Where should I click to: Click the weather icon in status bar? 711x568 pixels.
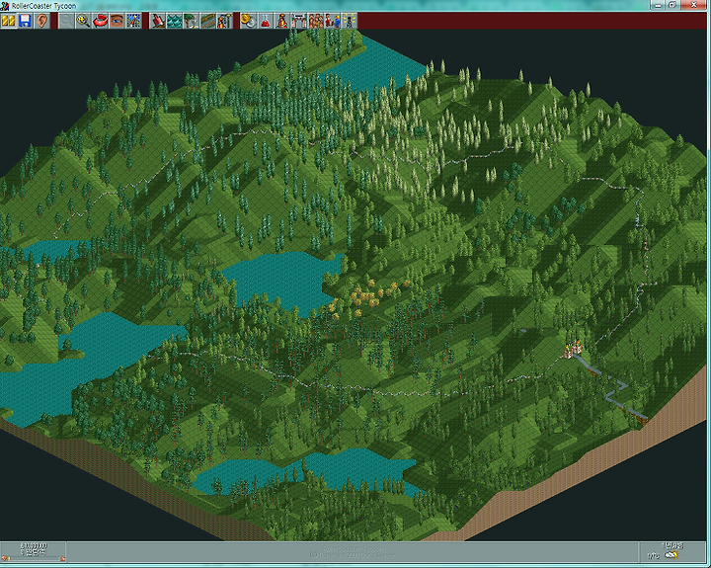click(x=672, y=555)
